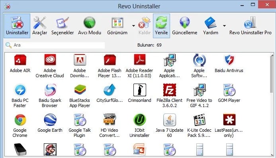
Task: Select CitySurfGlobe program icon
Action: tap(110, 90)
